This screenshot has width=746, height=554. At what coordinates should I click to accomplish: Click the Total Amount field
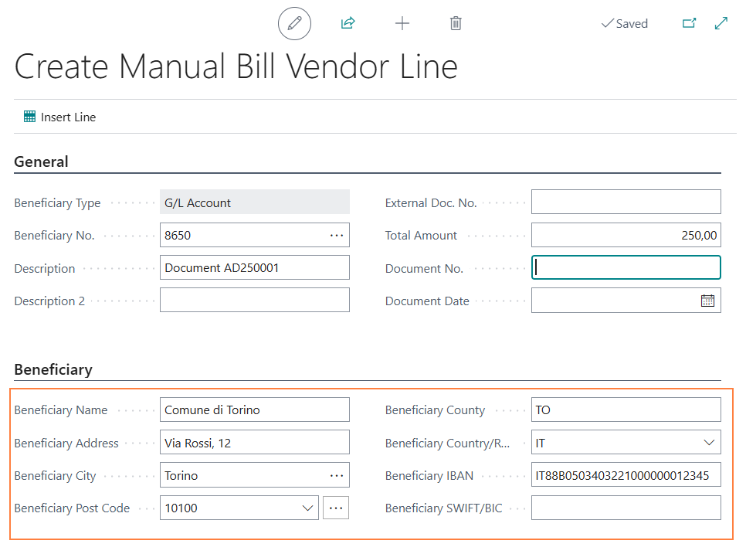626,235
